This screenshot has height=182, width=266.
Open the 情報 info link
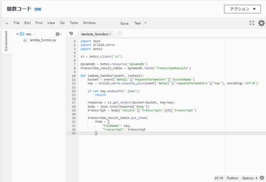point(38,9)
